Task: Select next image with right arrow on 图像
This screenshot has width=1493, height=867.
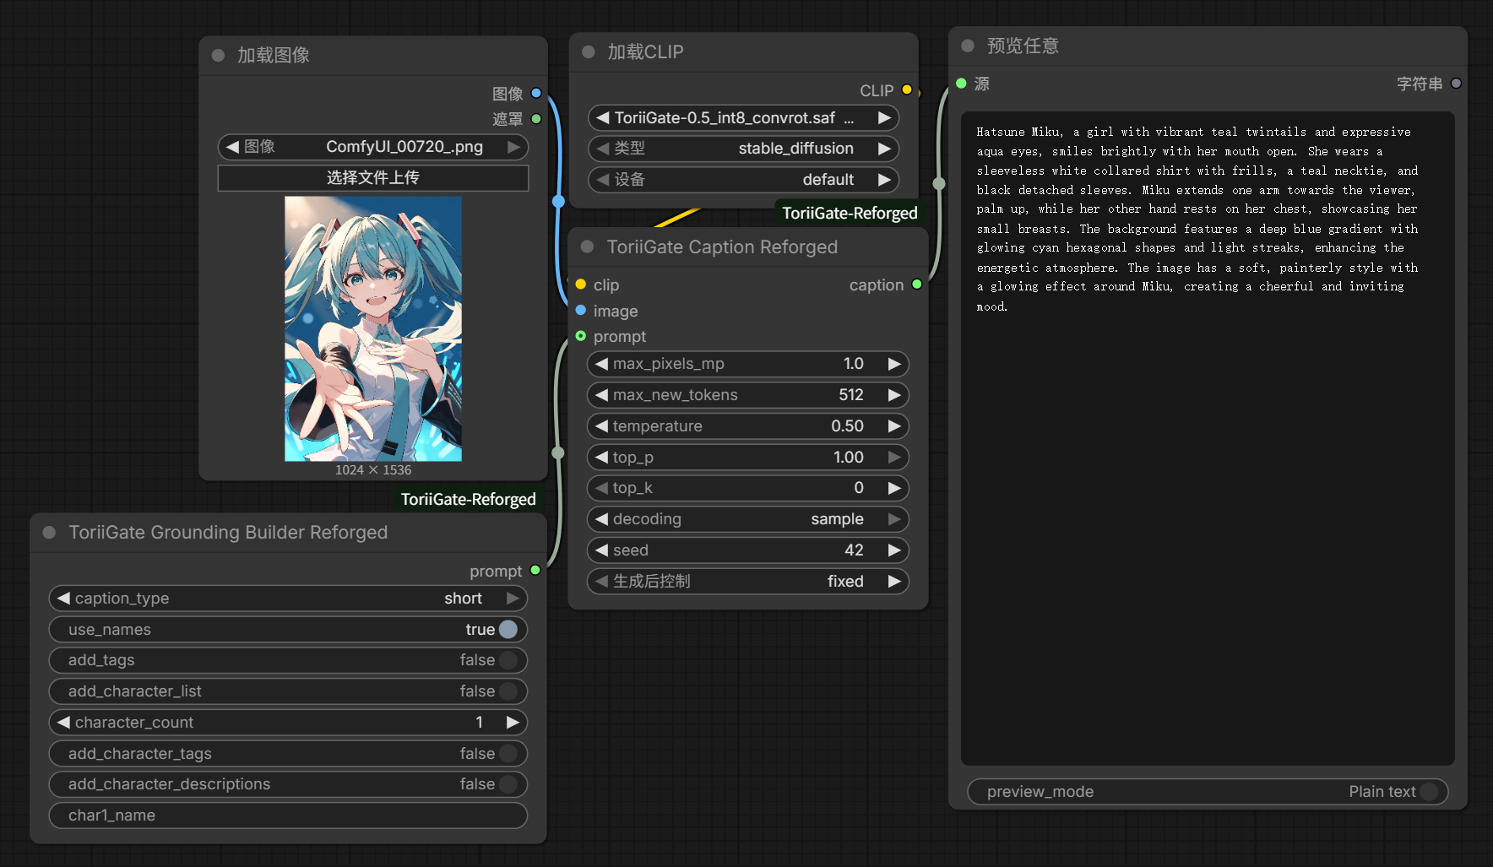Action: [513, 147]
